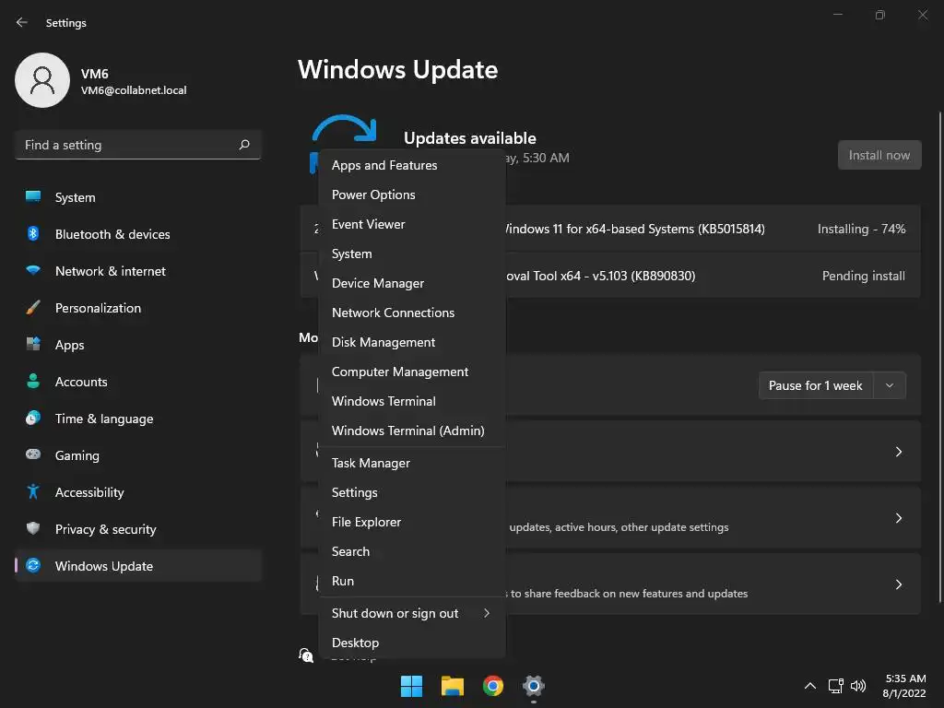944x708 pixels.
Task: Click the Accounts person icon
Action: (33, 381)
